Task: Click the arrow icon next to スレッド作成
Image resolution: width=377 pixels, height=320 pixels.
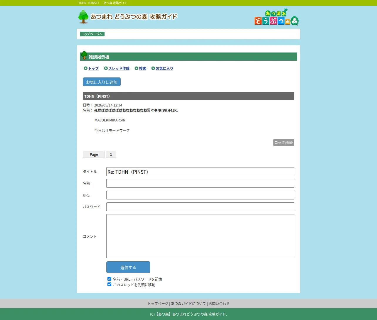Action: click(x=106, y=68)
